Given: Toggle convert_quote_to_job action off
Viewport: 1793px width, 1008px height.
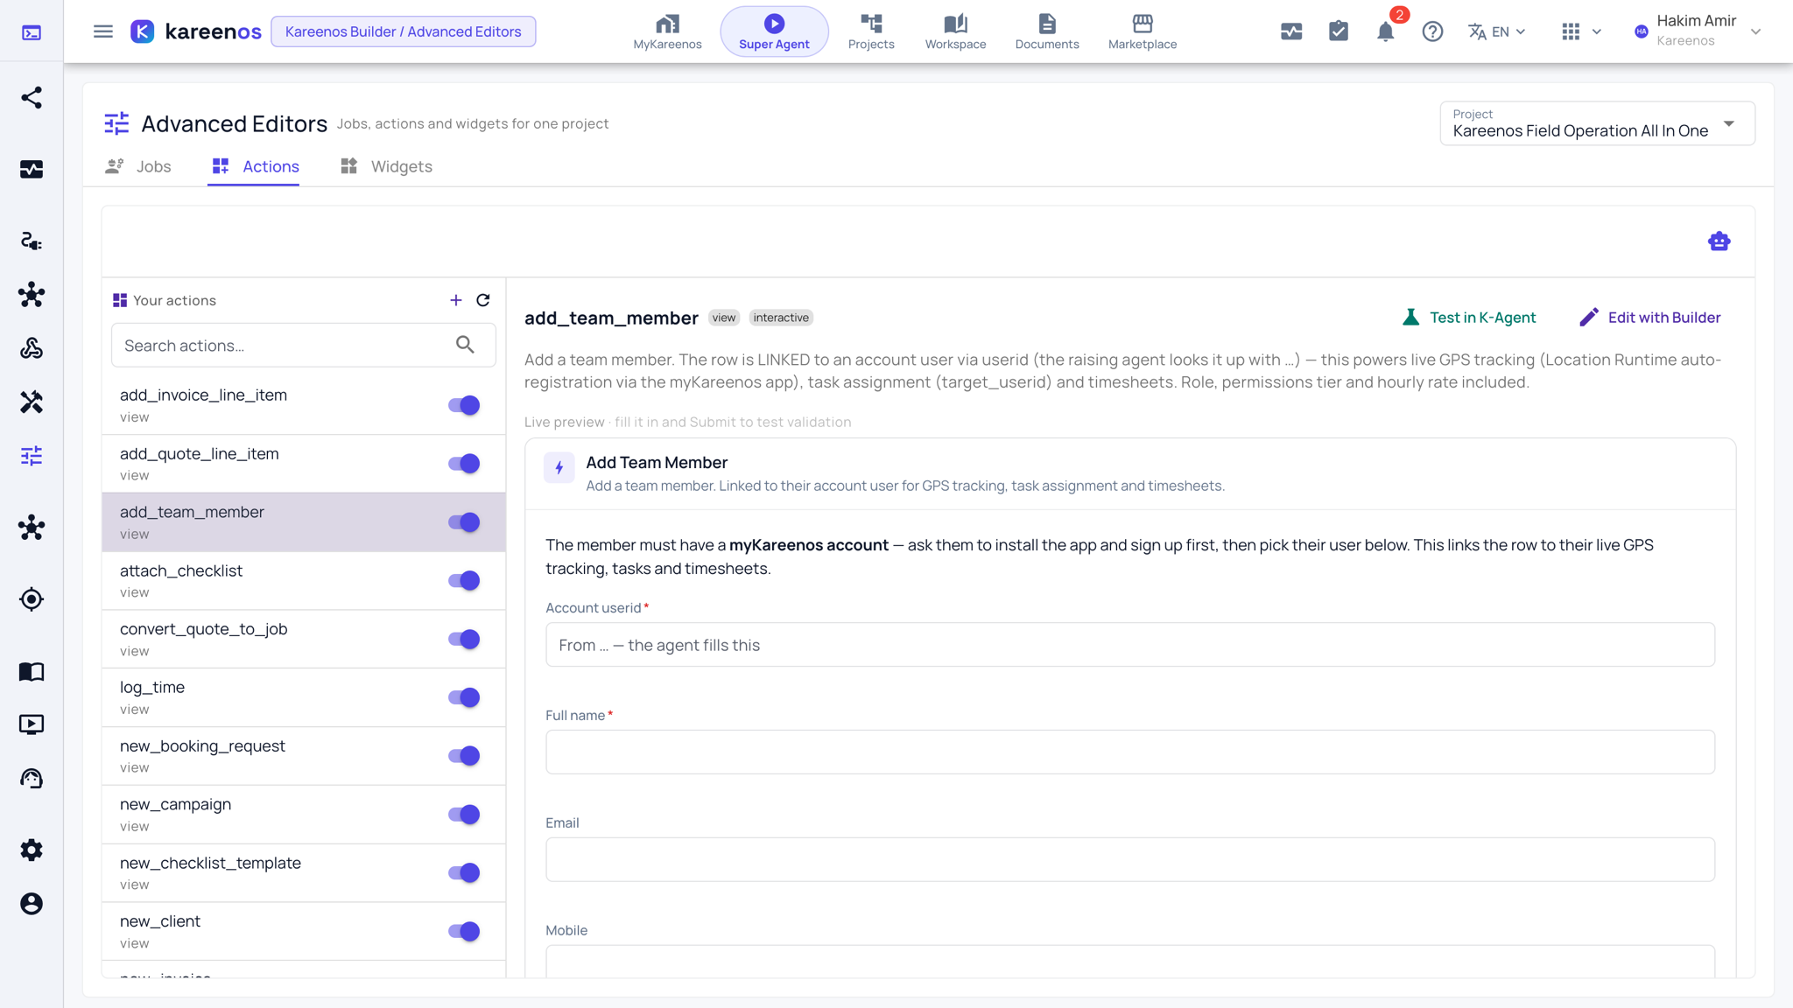Looking at the screenshot, I should tap(464, 640).
